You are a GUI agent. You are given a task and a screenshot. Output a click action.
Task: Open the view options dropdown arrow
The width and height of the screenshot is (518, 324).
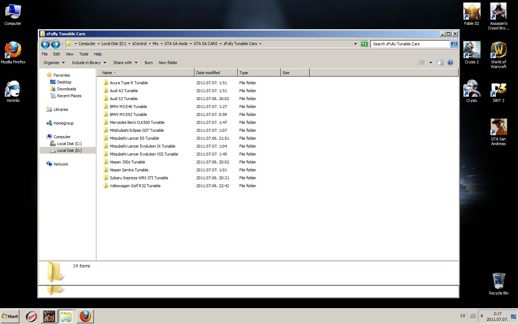431,63
